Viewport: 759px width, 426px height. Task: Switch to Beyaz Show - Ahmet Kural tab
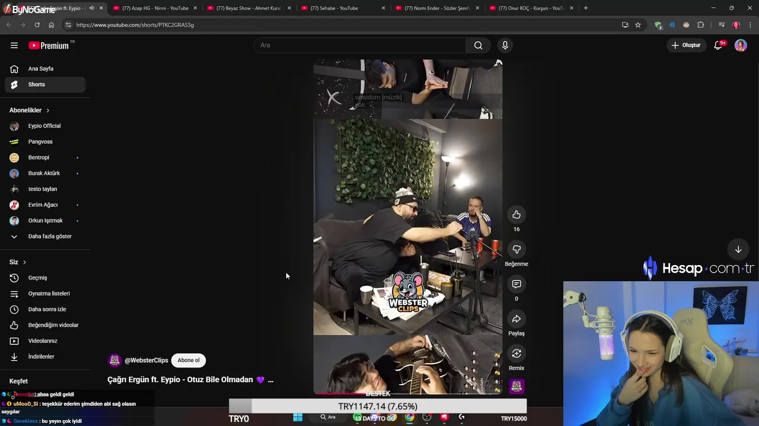pyautogui.click(x=248, y=8)
